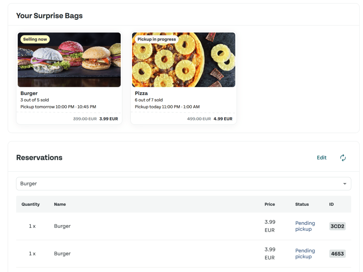Expand dropdown using the caret arrow
Viewport: 363px width, 272px height.
click(345, 184)
